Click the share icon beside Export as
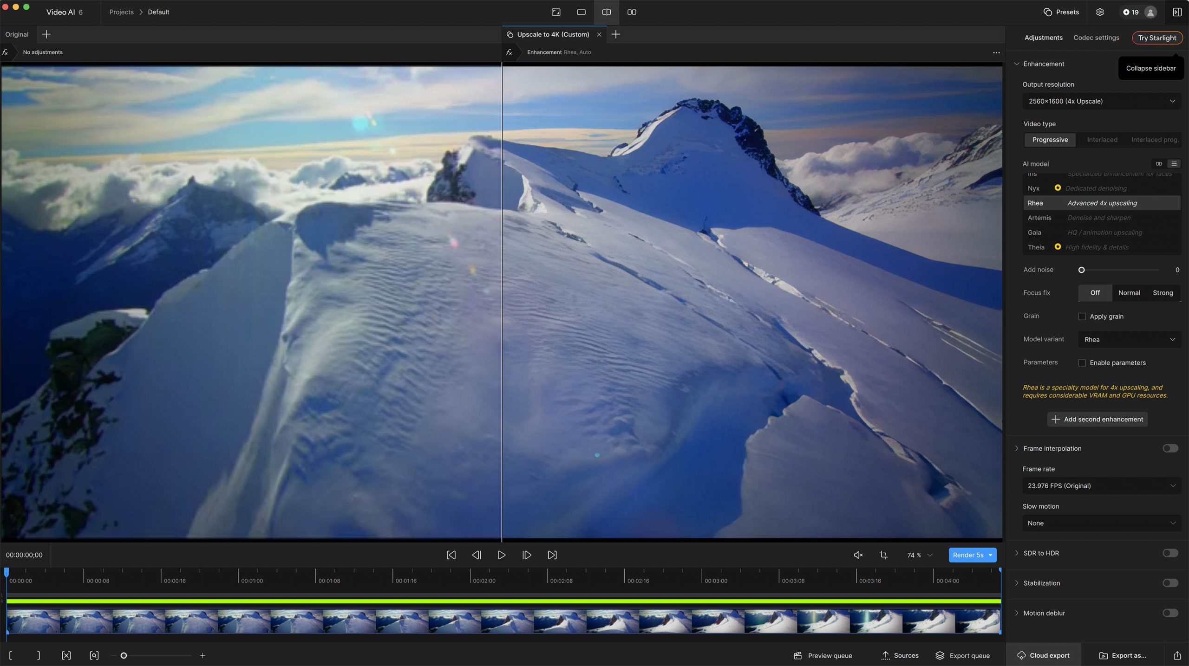Screen dimensions: 1189x666 point(1177,655)
